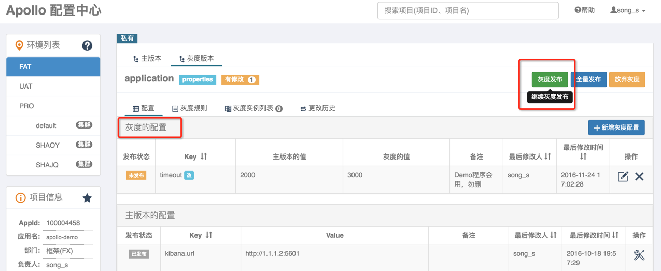Switch to the 灰度版本 tab
This screenshot has width=661, height=271.
(x=196, y=59)
